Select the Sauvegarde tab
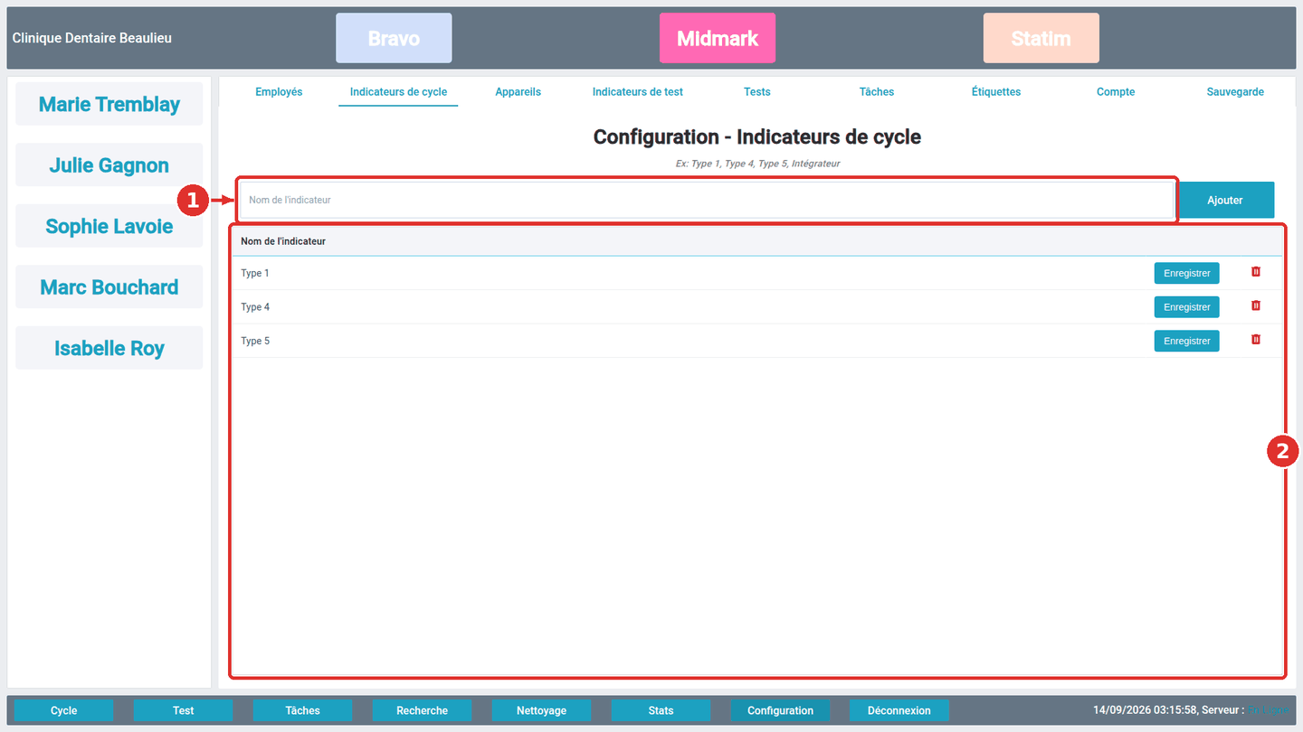The image size is (1303, 732). coord(1235,92)
